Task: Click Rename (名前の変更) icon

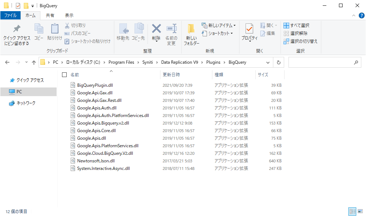Action: [171, 29]
